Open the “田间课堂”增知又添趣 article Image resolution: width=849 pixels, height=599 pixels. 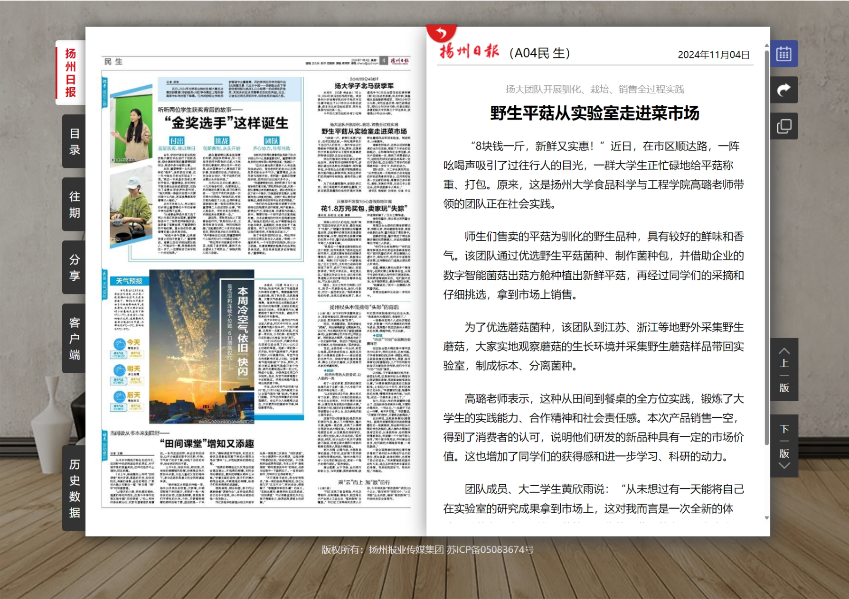tap(207, 443)
